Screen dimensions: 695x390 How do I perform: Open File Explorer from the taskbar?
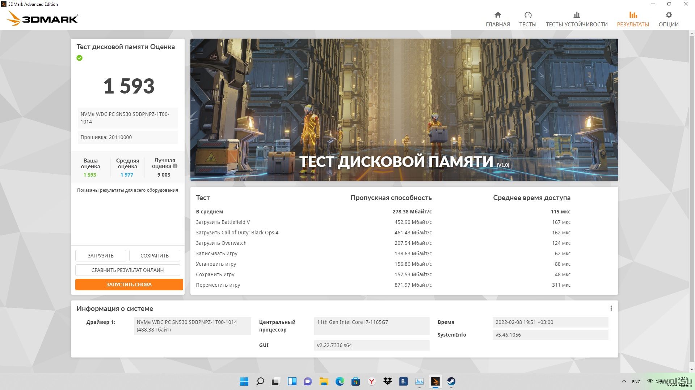tap(324, 381)
